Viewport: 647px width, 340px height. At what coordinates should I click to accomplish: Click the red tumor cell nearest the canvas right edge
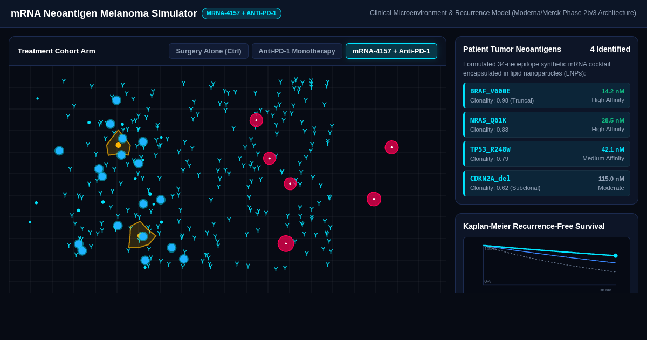pos(391,147)
